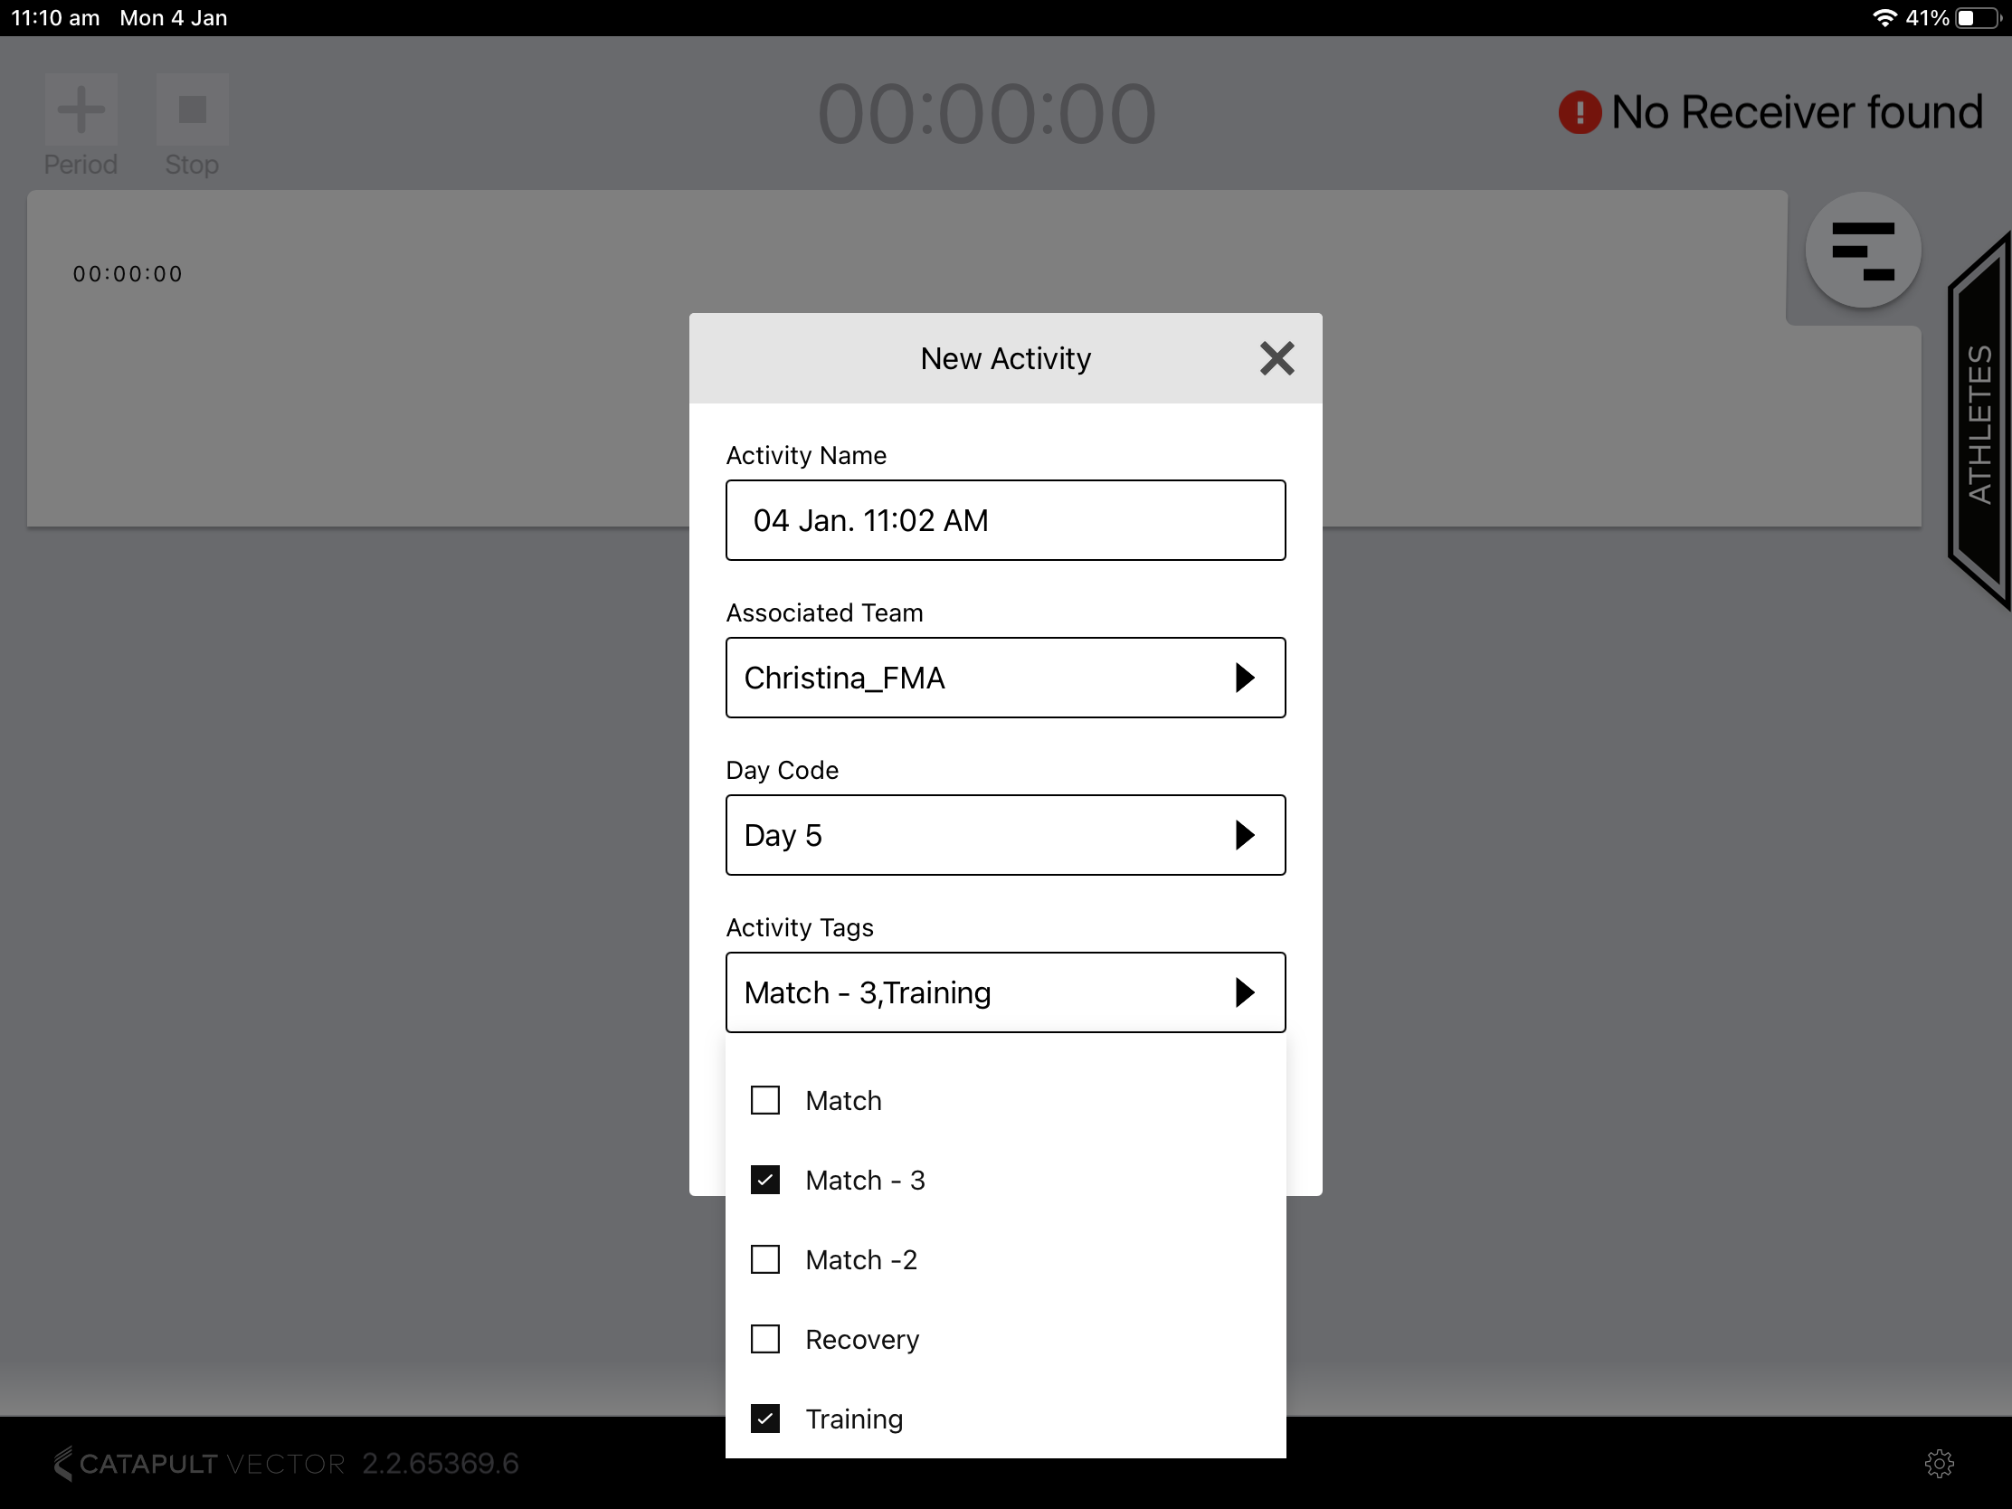The image size is (2012, 1509).
Task: Edit the Activity Name field
Action: tap(1005, 520)
